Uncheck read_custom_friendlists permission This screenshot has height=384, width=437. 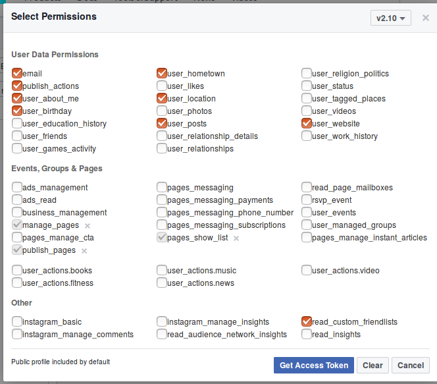[x=307, y=322]
